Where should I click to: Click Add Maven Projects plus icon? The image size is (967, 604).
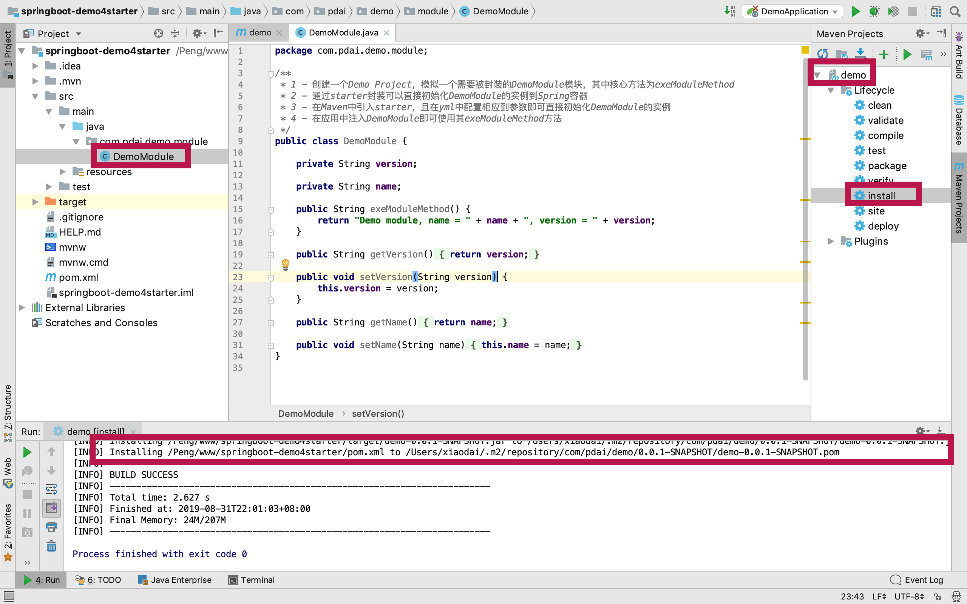coord(884,54)
